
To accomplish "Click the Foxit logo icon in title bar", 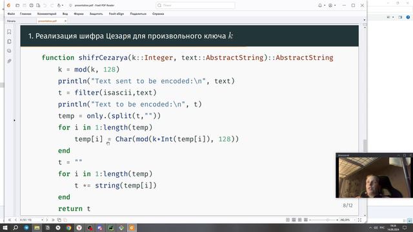I will [8, 5].
